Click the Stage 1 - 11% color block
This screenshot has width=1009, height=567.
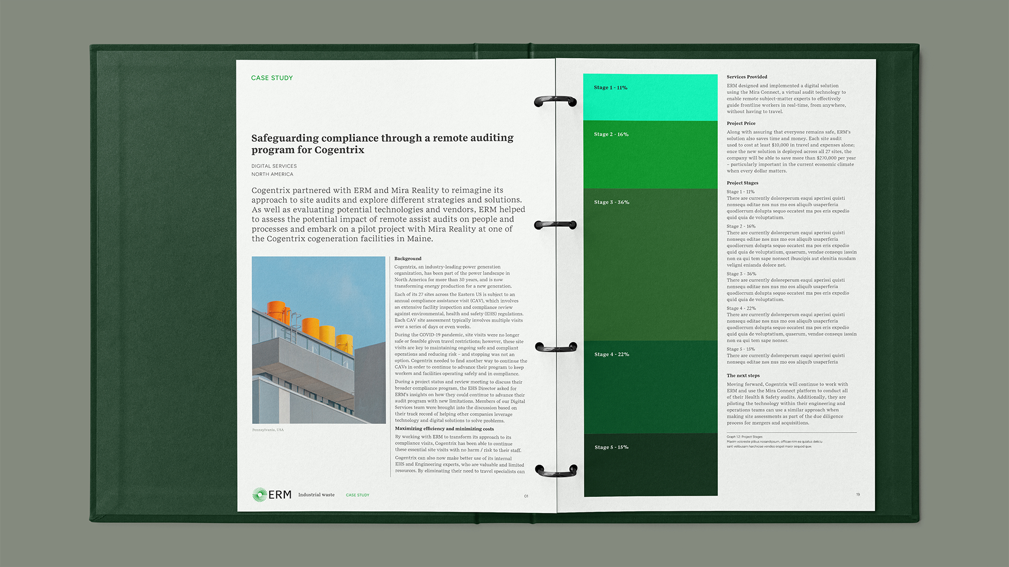coord(650,98)
